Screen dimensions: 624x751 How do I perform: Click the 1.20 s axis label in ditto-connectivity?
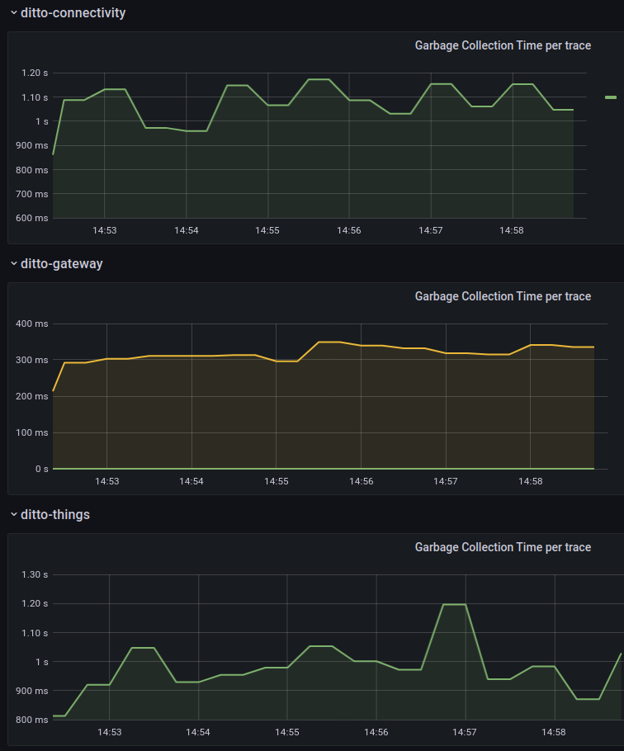[x=35, y=73]
